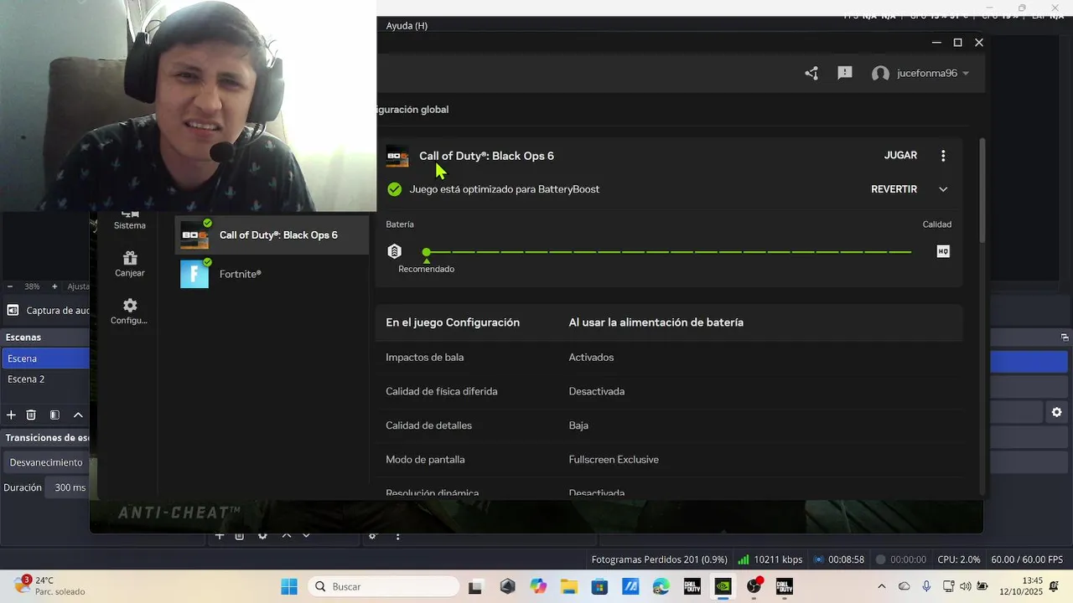Select Fortnite in the game list
1073x603 pixels.
(x=272, y=274)
